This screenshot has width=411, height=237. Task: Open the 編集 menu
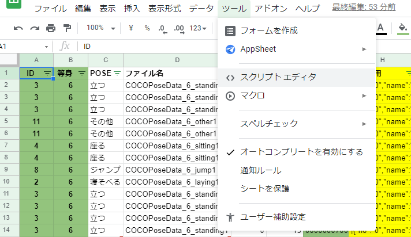click(83, 9)
